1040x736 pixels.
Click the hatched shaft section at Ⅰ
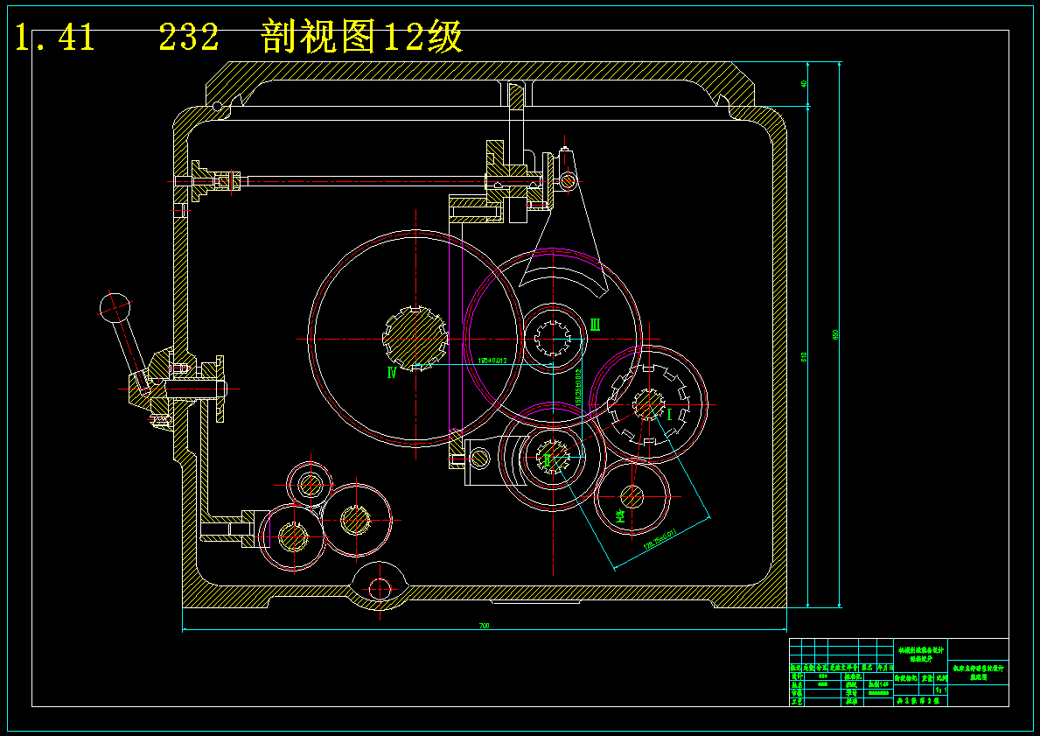(648, 403)
